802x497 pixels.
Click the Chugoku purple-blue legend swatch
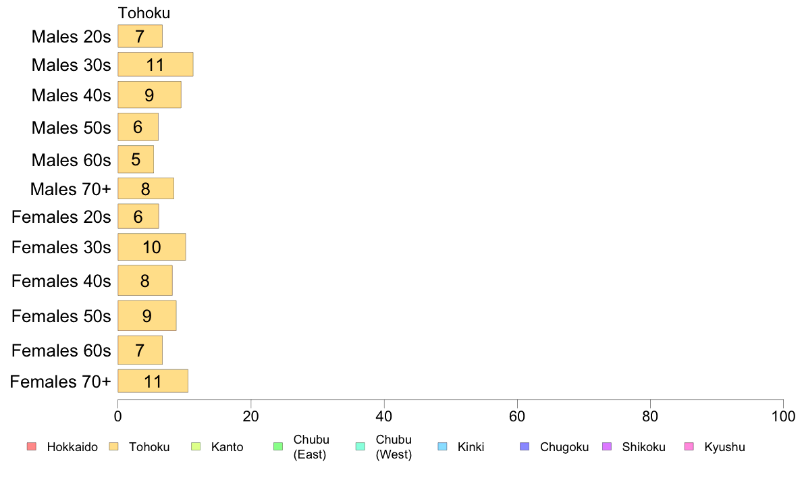[x=525, y=446]
